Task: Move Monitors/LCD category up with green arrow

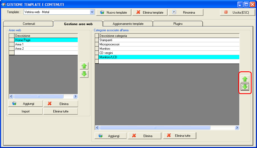Action: (x=245, y=79)
